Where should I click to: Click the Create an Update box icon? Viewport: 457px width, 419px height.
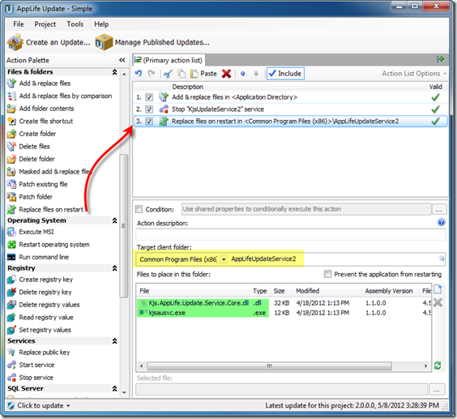pos(15,42)
